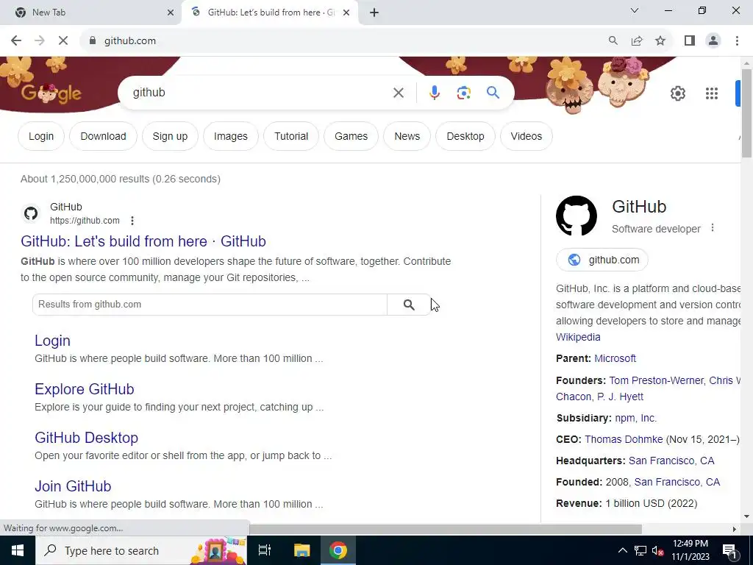Open the network status tray icon
The height and width of the screenshot is (565, 753).
(640, 550)
